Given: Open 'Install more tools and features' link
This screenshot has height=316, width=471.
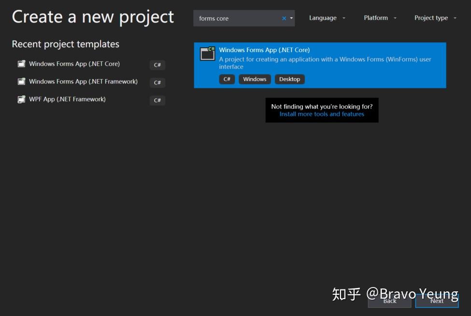Looking at the screenshot, I should (322, 114).
